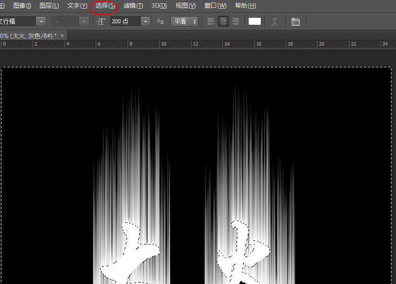Open the 图层(L) menu
The height and width of the screenshot is (284, 396).
click(49, 6)
